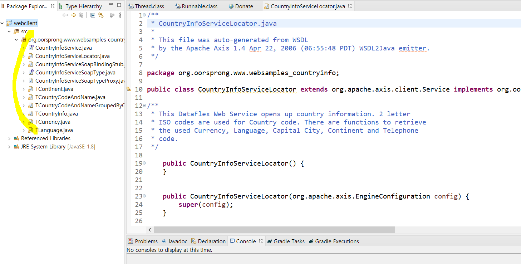Click the Up/Go Into parent icon in Package Explorer
The height and width of the screenshot is (264, 521).
tap(81, 15)
